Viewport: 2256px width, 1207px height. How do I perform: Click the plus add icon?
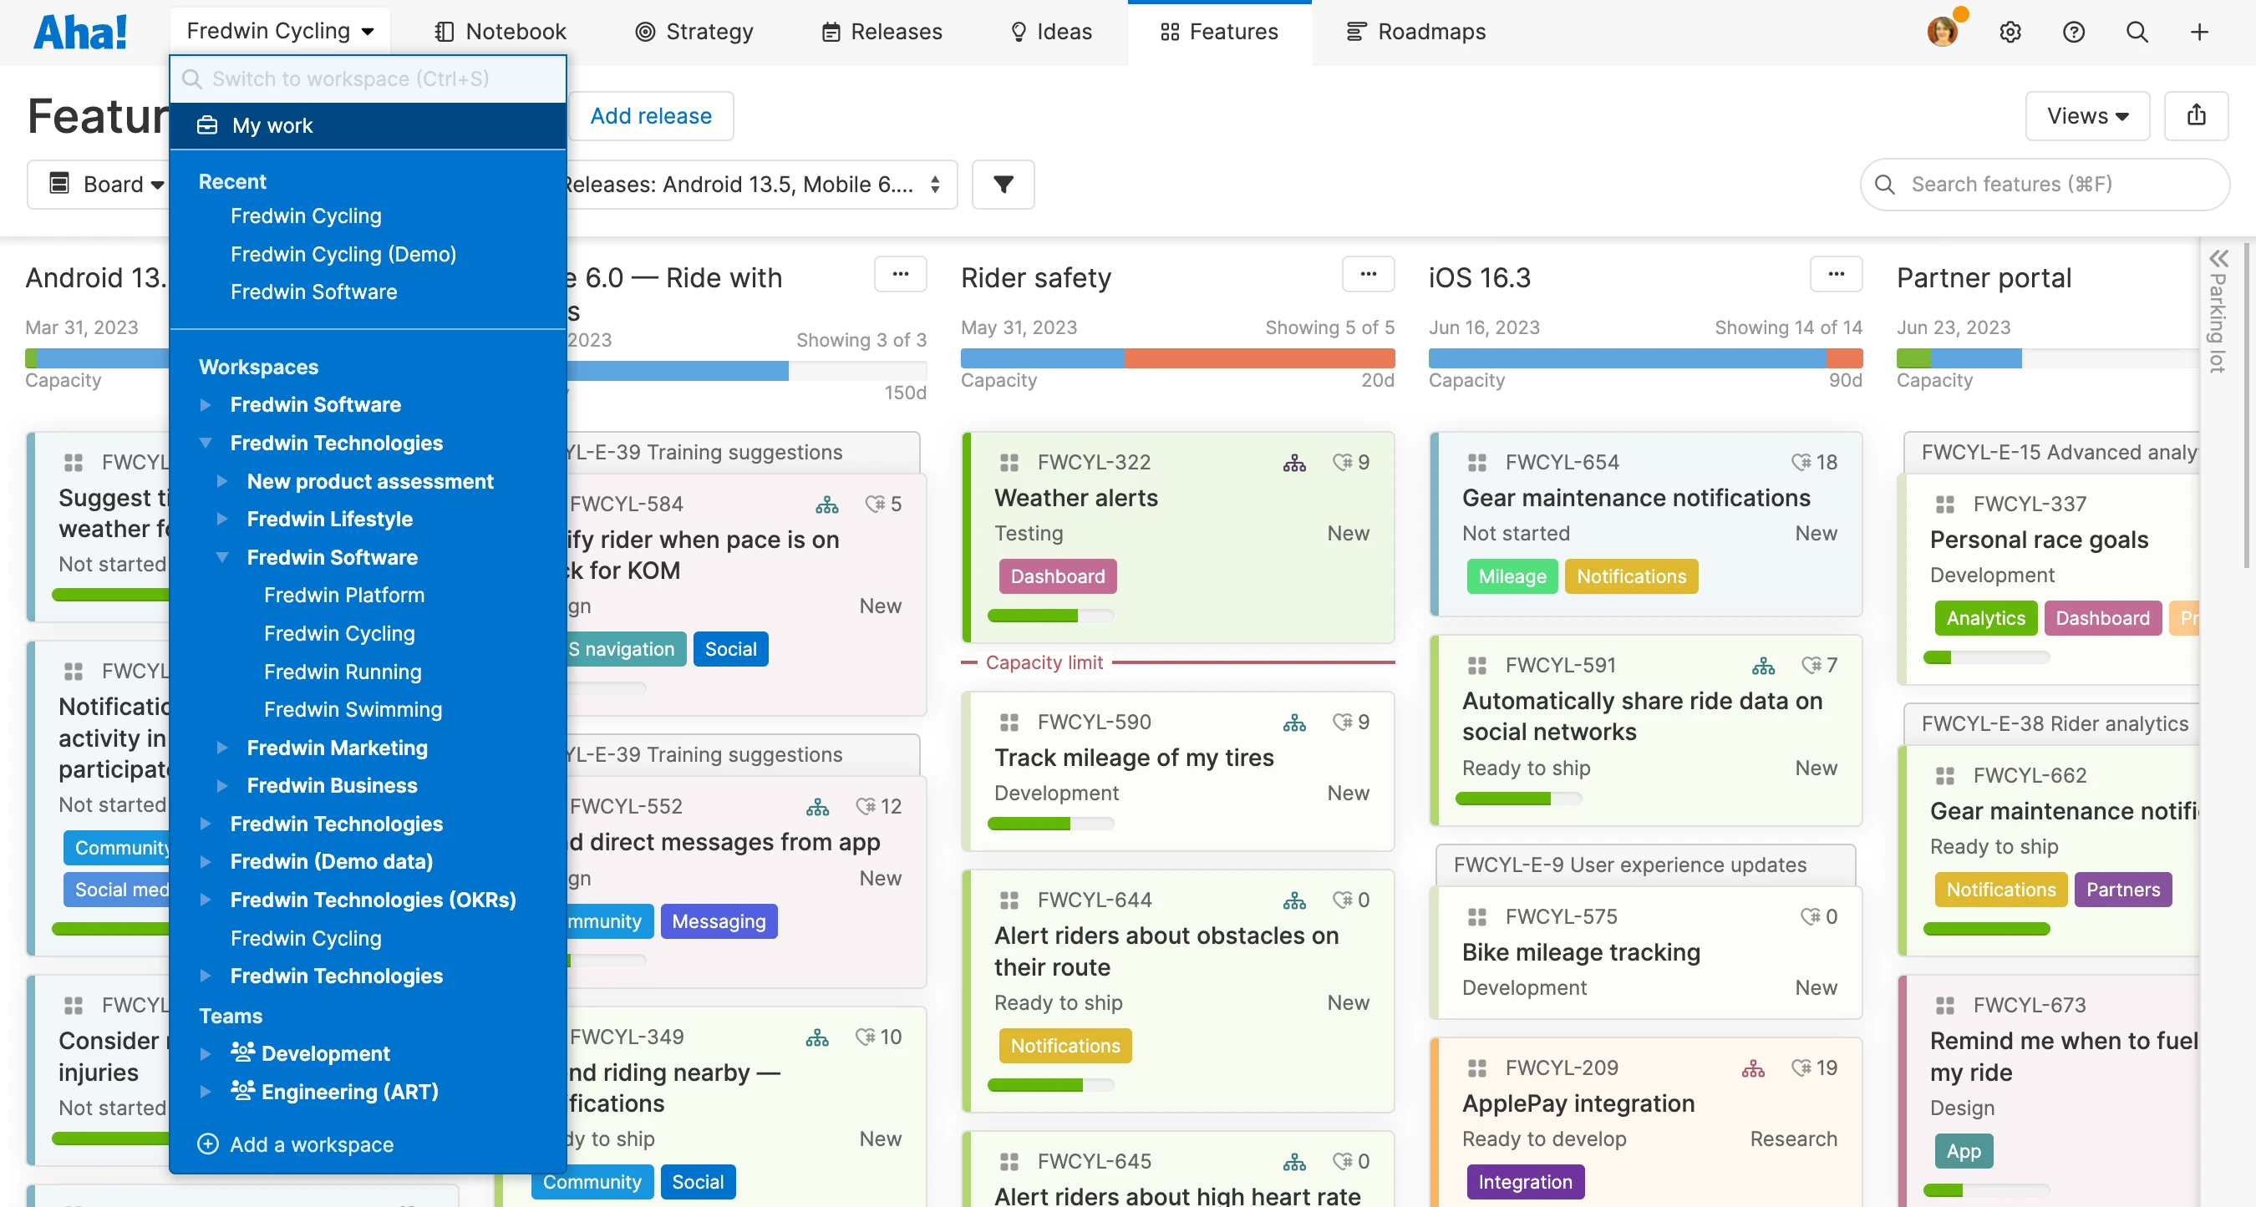pos(2199,33)
